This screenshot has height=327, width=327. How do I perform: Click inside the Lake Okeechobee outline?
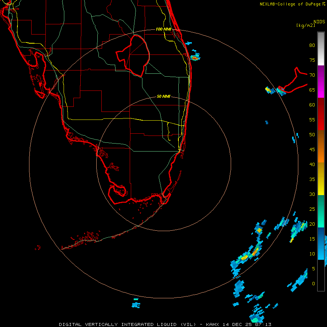[x=137, y=56]
